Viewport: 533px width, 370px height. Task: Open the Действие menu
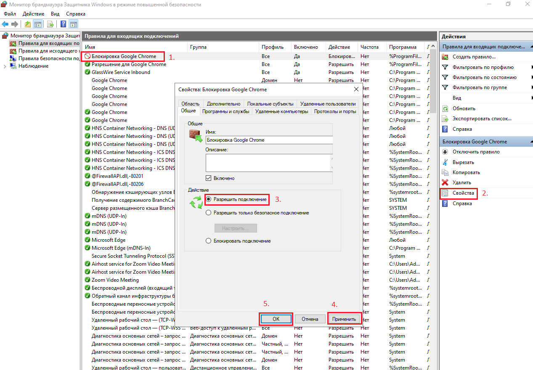34,14
